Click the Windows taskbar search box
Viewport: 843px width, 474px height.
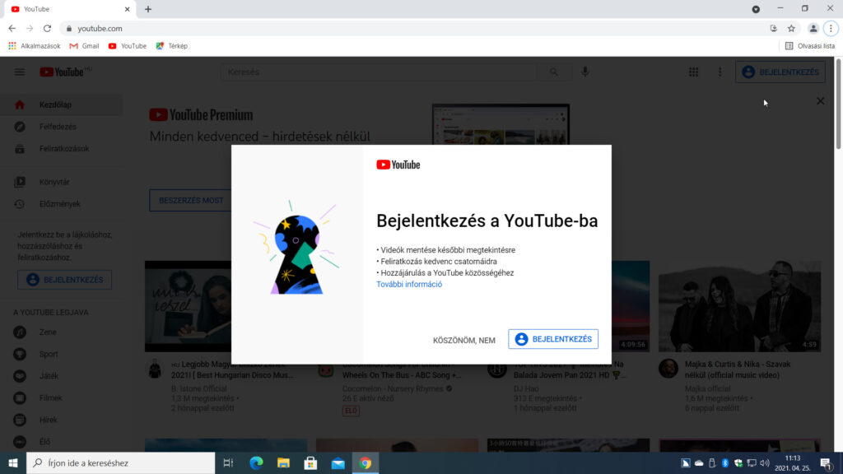[121, 462]
